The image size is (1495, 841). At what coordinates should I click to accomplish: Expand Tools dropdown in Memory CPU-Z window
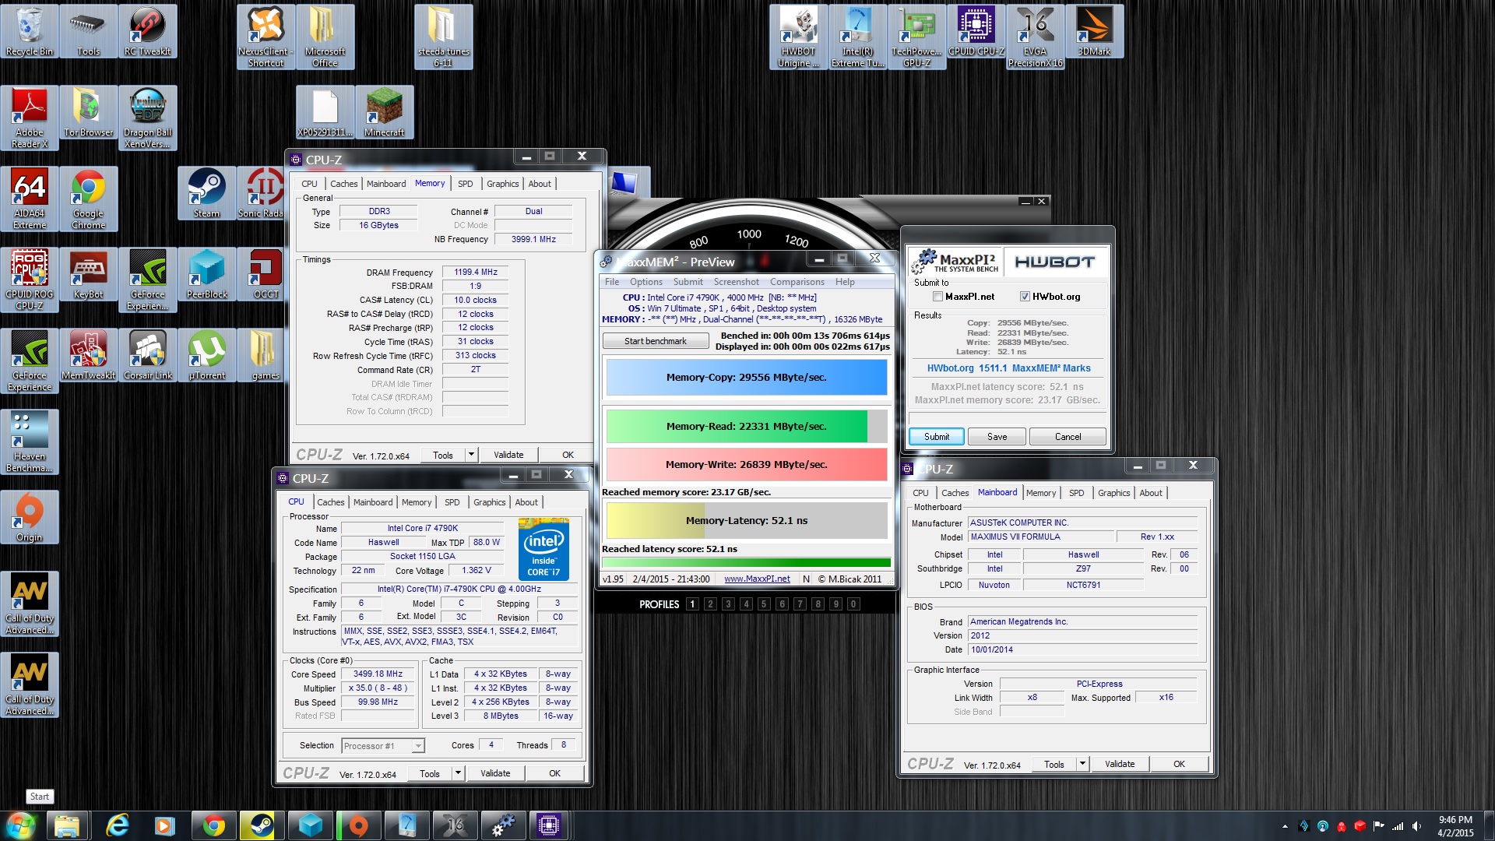471,455
